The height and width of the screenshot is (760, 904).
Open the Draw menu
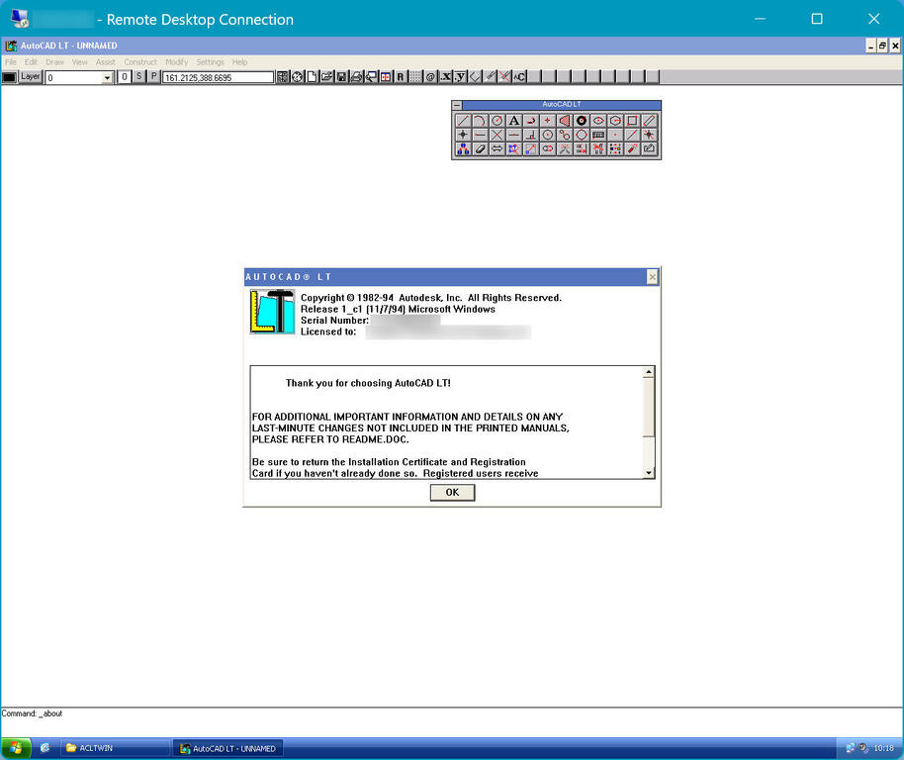pos(54,61)
